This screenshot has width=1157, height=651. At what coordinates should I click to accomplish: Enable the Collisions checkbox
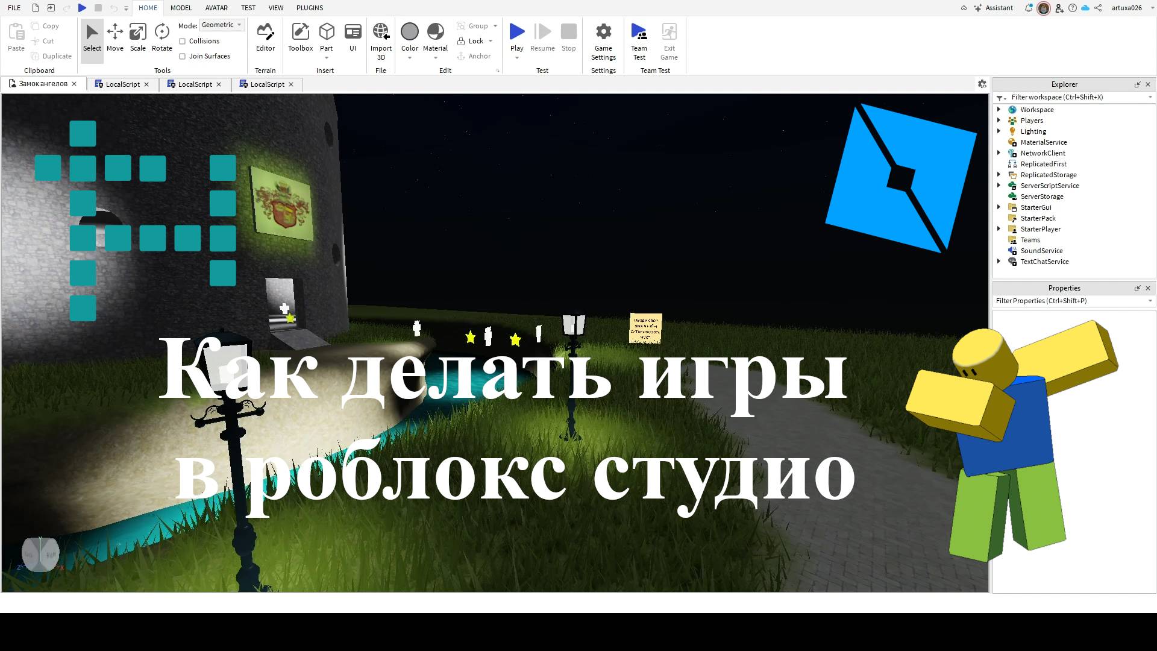pos(183,41)
